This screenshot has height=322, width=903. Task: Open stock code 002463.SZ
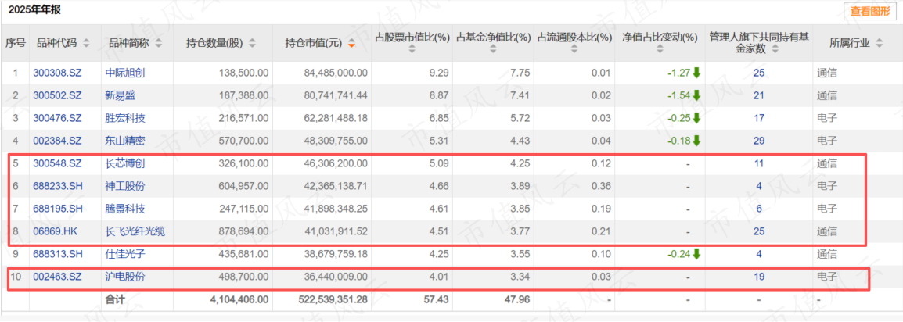(x=58, y=277)
